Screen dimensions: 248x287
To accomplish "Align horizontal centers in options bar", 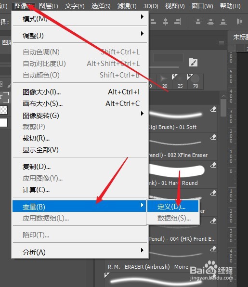I will (x=165, y=22).
